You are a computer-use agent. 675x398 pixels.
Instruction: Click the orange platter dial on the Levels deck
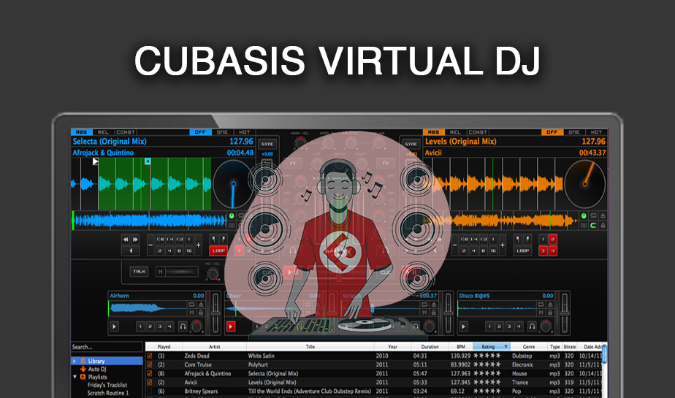point(584,184)
